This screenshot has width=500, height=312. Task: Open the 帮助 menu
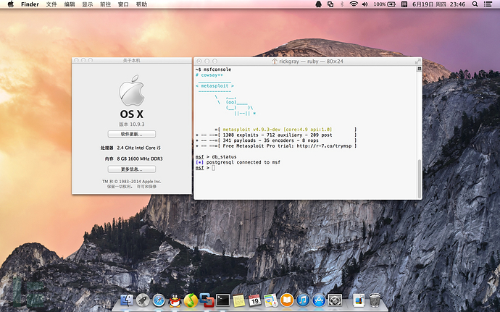point(141,4)
